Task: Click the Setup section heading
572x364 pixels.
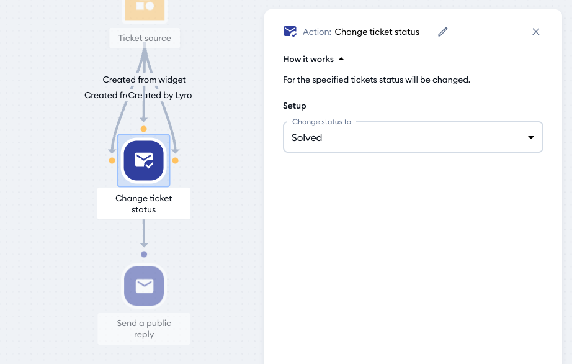Action: tap(295, 106)
